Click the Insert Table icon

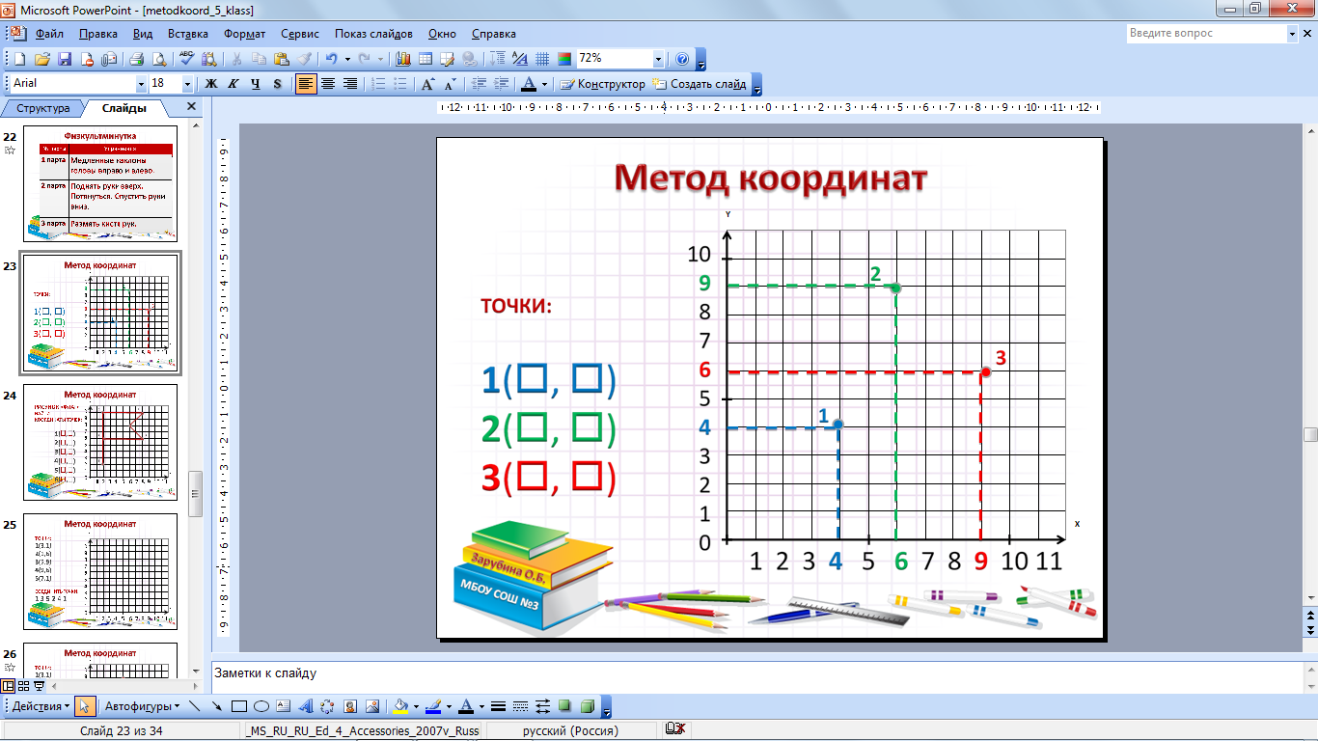click(x=426, y=59)
